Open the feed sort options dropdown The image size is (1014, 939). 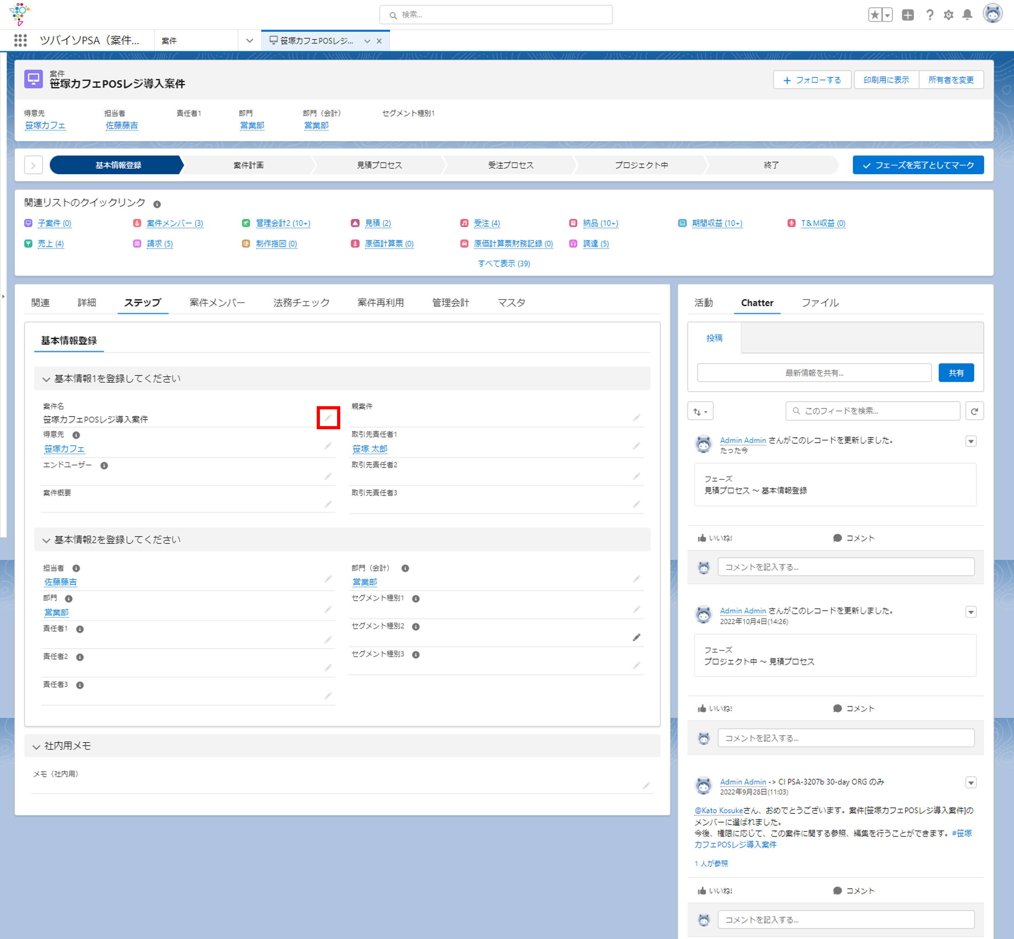coord(700,411)
